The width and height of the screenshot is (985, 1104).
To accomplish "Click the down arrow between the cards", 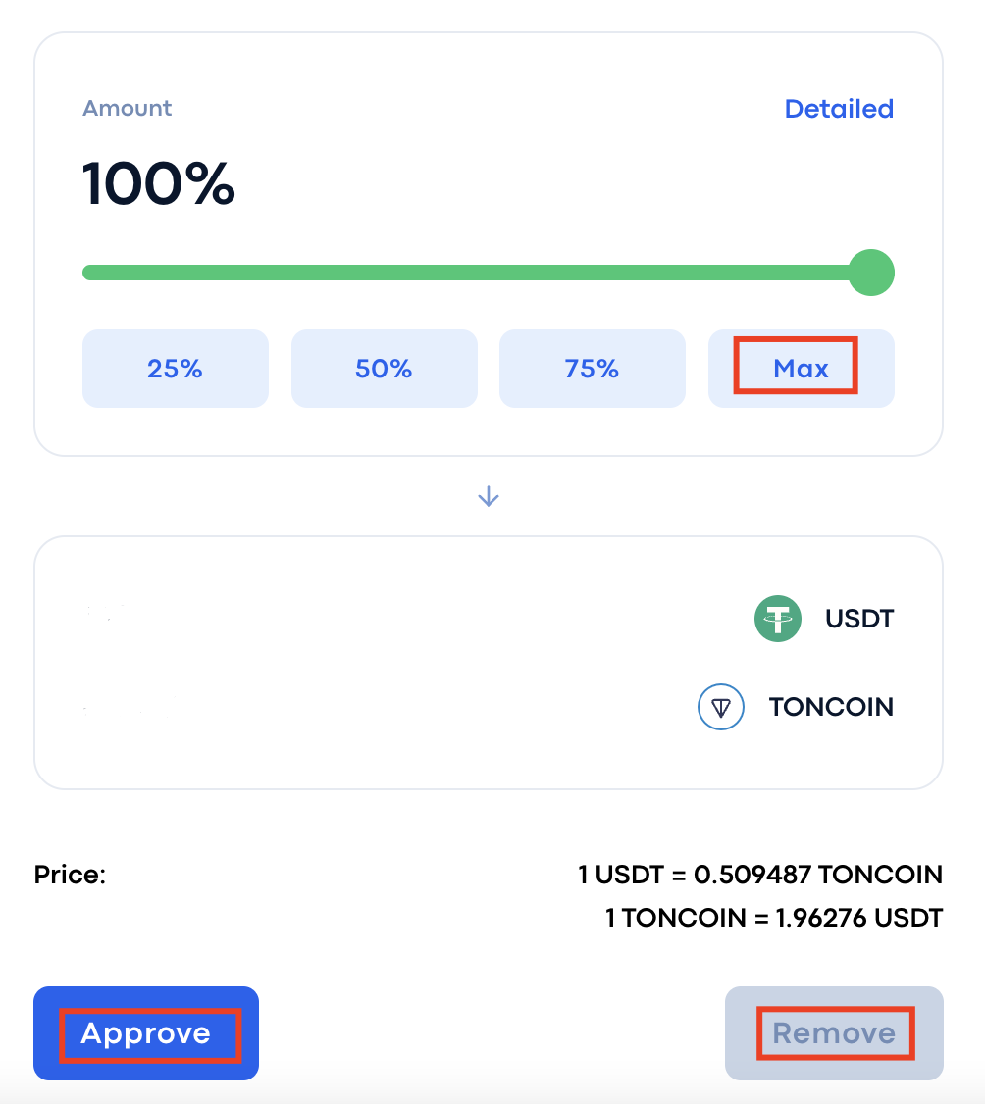I will (489, 497).
